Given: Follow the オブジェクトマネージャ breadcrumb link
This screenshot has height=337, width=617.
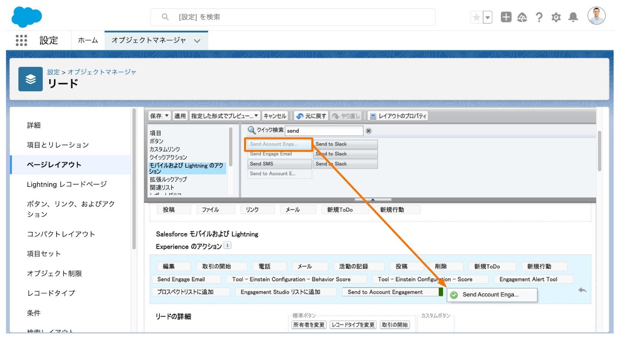Looking at the screenshot, I should tap(102, 72).
